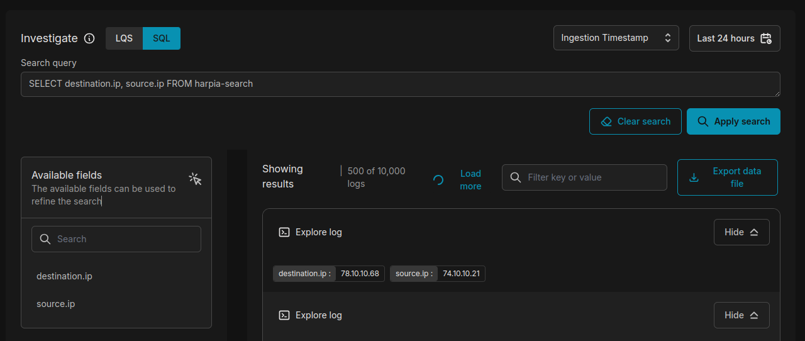Click the magnifier icon in Apply search

coord(703,121)
